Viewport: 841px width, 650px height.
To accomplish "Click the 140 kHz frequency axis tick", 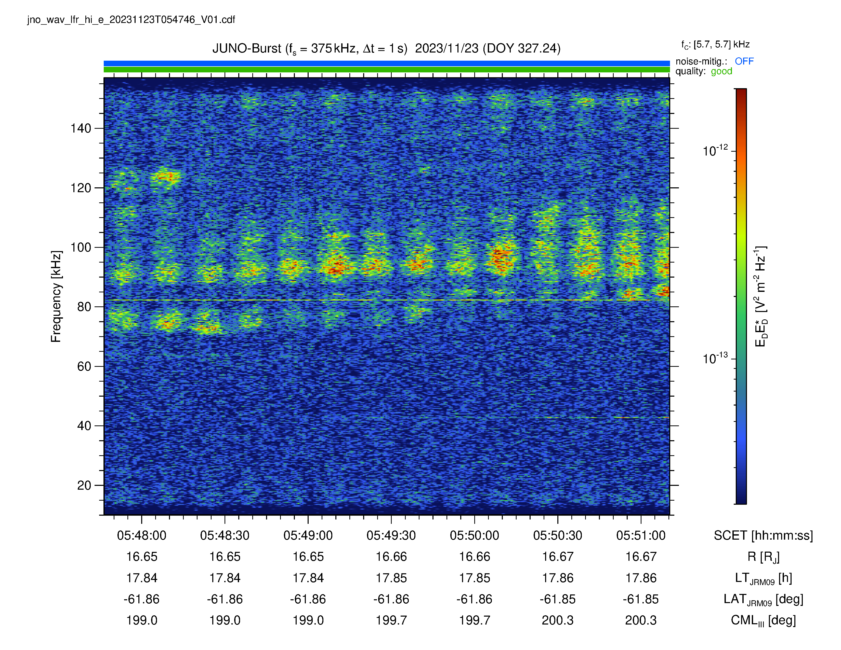I will click(x=81, y=128).
